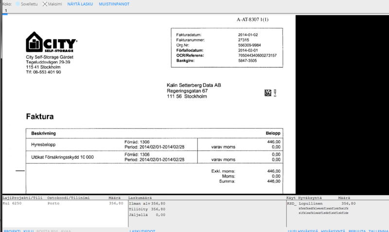Click the data matrix barcode on invoice
The image size is (389, 232).
pyautogui.click(x=268, y=93)
